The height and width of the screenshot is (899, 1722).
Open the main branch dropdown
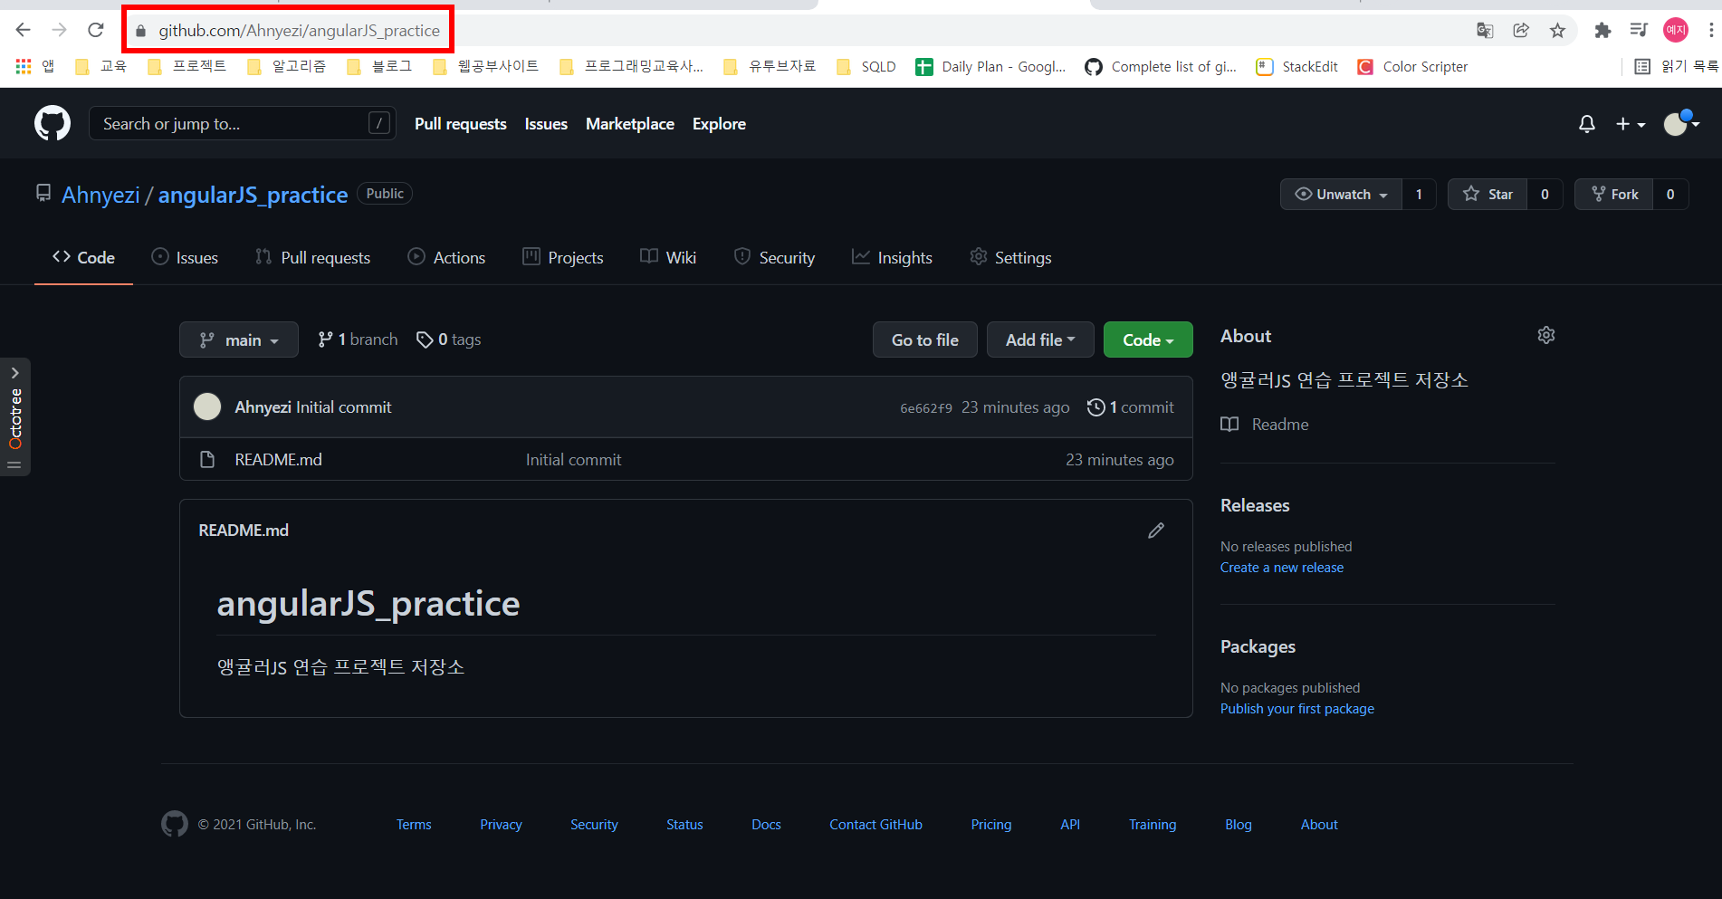[x=239, y=340]
